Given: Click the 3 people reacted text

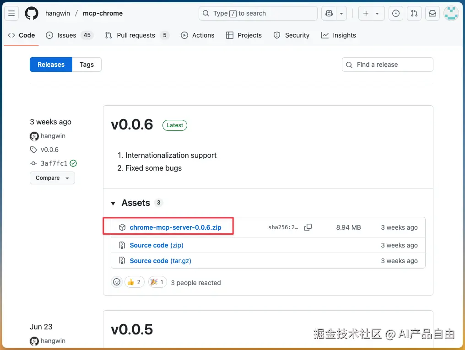Looking at the screenshot, I should pos(196,283).
